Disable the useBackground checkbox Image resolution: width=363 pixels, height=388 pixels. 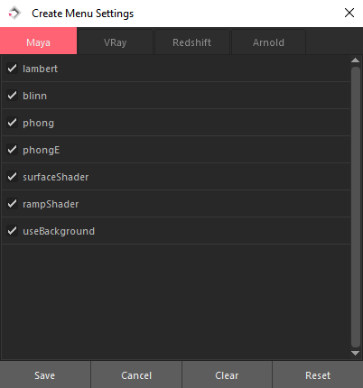(x=12, y=231)
